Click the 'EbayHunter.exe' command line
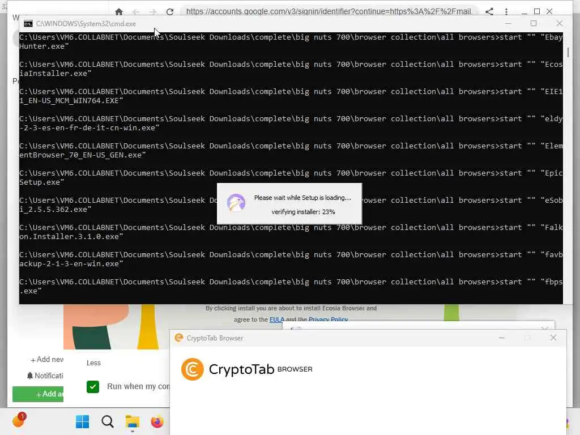This screenshot has height=435, width=580. [291, 41]
